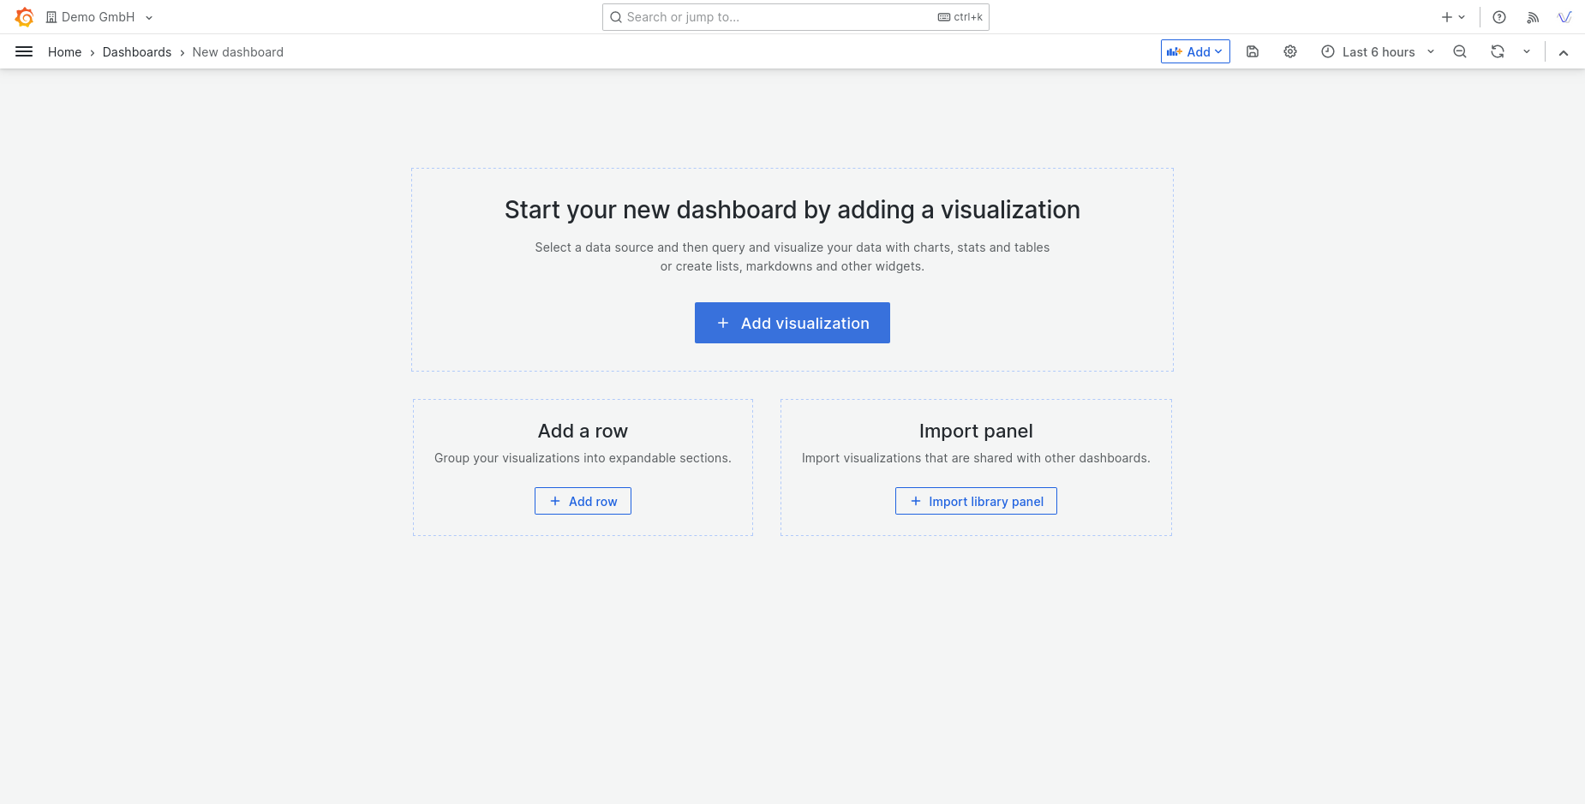Open dashboard settings gear icon
Viewport: 1585px width, 804px height.
coord(1289,52)
